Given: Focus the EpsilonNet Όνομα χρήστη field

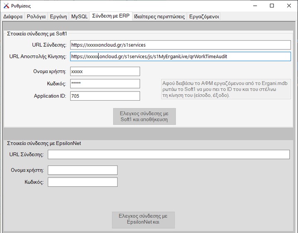Looking at the screenshot, I should [x=83, y=170].
